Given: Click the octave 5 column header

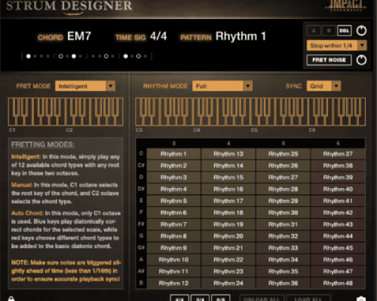Looking at the screenshot, I should (x=284, y=143).
